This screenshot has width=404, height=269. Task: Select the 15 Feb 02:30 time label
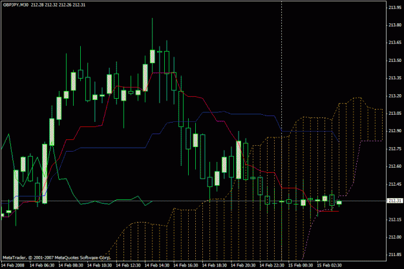pos(329,265)
